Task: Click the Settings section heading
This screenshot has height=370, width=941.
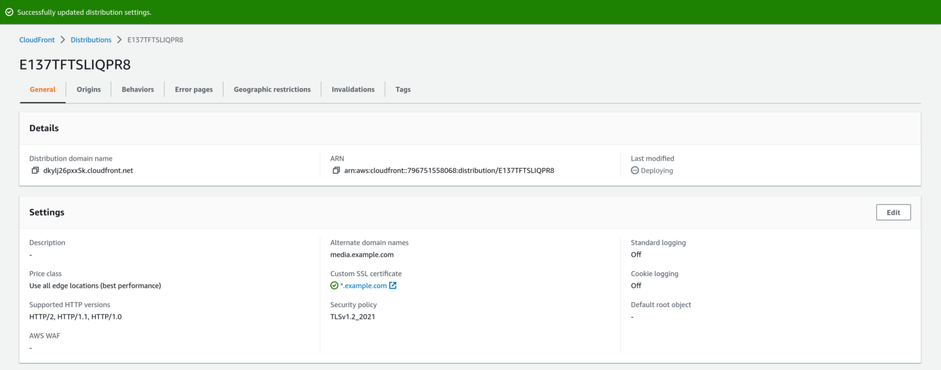Action: 47,212
